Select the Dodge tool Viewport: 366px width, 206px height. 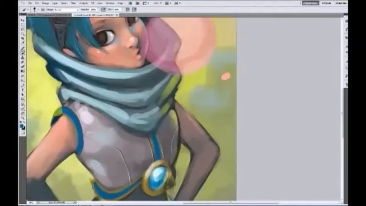tap(22, 80)
